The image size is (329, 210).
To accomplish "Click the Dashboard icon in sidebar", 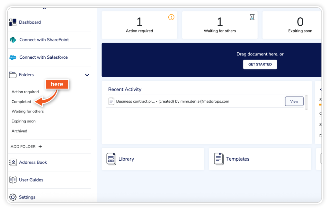I will pyautogui.click(x=13, y=22).
